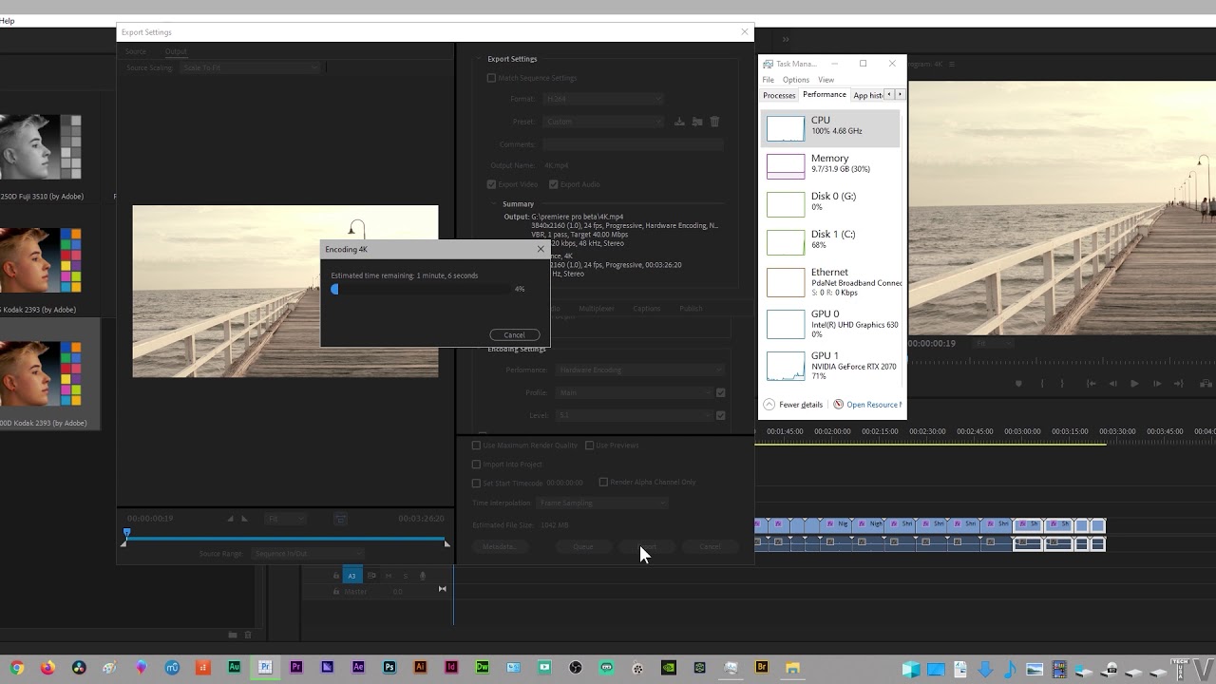Click the Set In Point icon under export preview
This screenshot has height=684, width=1216.
tap(230, 519)
